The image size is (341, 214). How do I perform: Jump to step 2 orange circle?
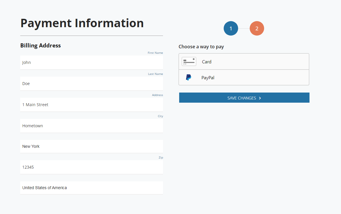click(x=257, y=28)
